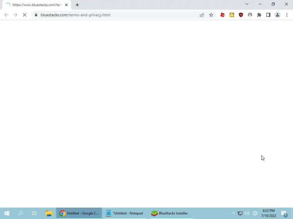The image size is (293, 219).
Task: Select the bluestacks.com terms tab
Action: (x=37, y=5)
